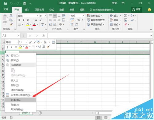Switch to the 插入 ribbon tab
This screenshot has height=120, width=154.
click(x=27, y=10)
